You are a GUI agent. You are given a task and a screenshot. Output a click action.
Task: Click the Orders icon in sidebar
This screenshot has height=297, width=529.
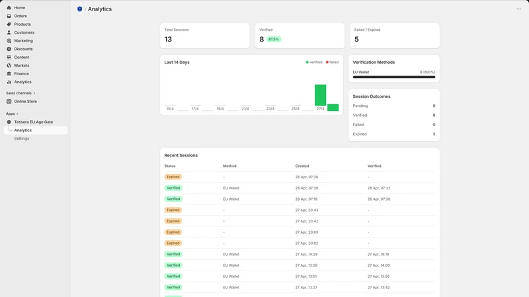coord(9,16)
